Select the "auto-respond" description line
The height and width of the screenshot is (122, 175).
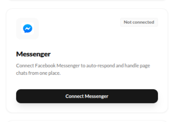point(83,66)
